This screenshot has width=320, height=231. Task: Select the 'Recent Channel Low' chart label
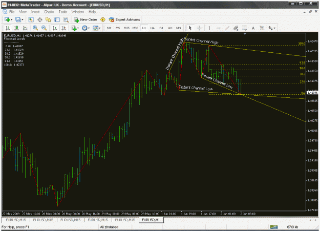[x=217, y=81]
